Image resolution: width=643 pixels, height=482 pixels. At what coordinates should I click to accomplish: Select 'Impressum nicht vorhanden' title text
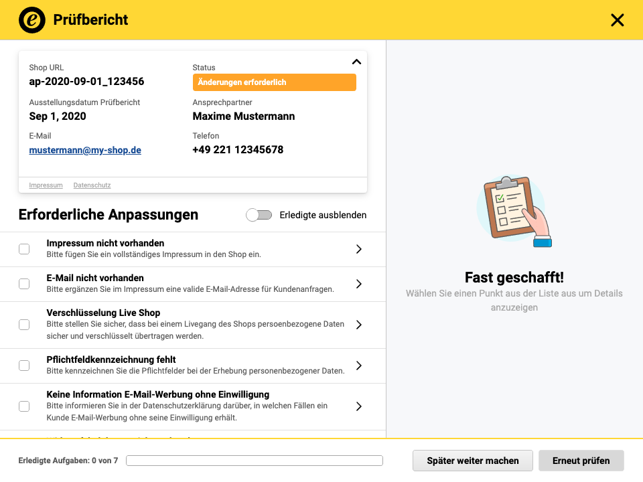[x=105, y=243]
